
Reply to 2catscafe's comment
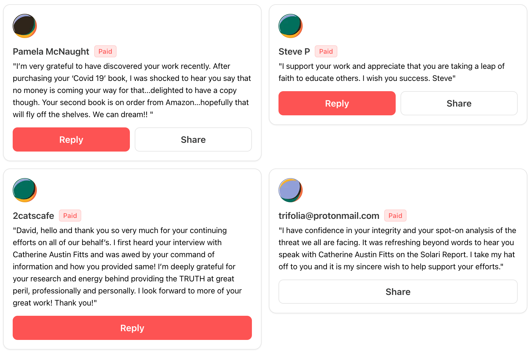tap(132, 328)
